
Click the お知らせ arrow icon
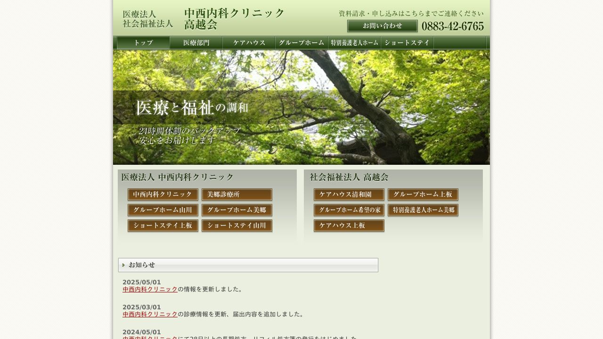[124, 265]
